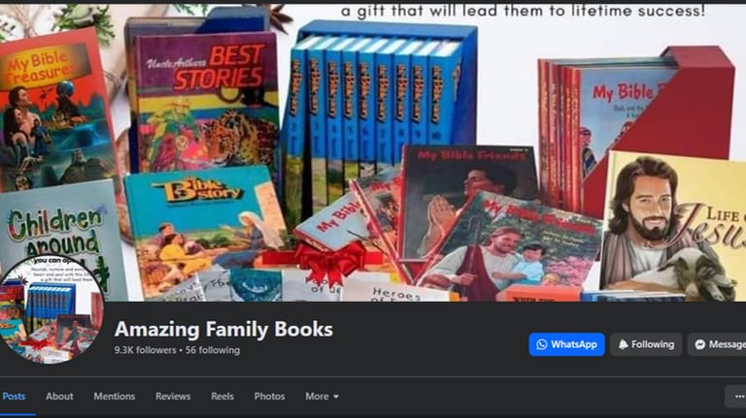Click the Message button
Viewport: 746px width, 418px height.
point(717,344)
